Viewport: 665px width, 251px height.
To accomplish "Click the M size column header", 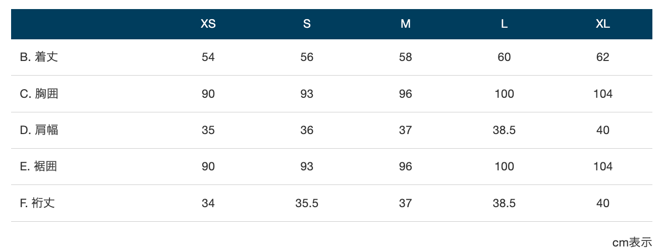I will (x=406, y=24).
